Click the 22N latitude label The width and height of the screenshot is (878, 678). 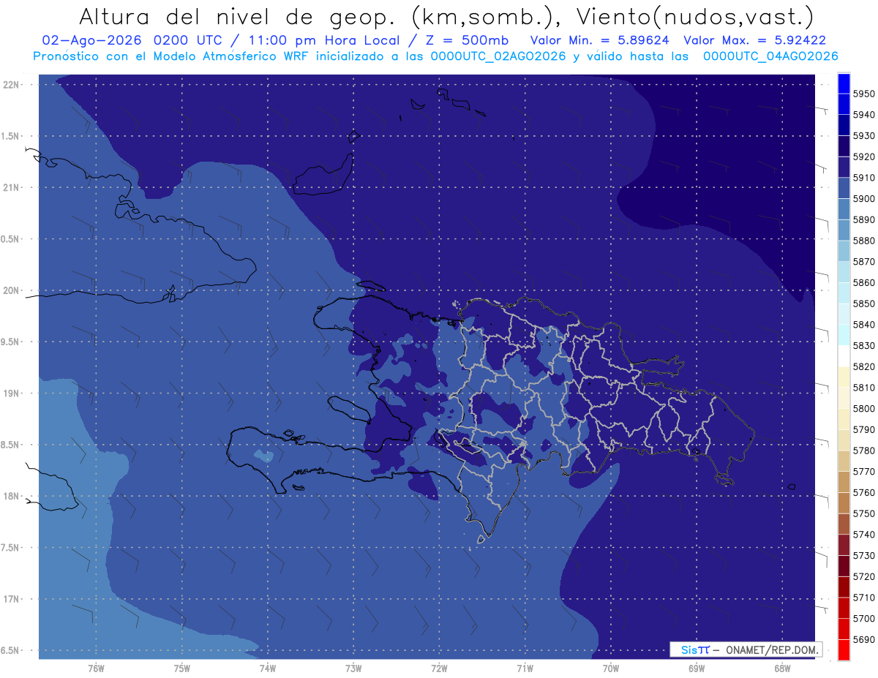click(12, 84)
